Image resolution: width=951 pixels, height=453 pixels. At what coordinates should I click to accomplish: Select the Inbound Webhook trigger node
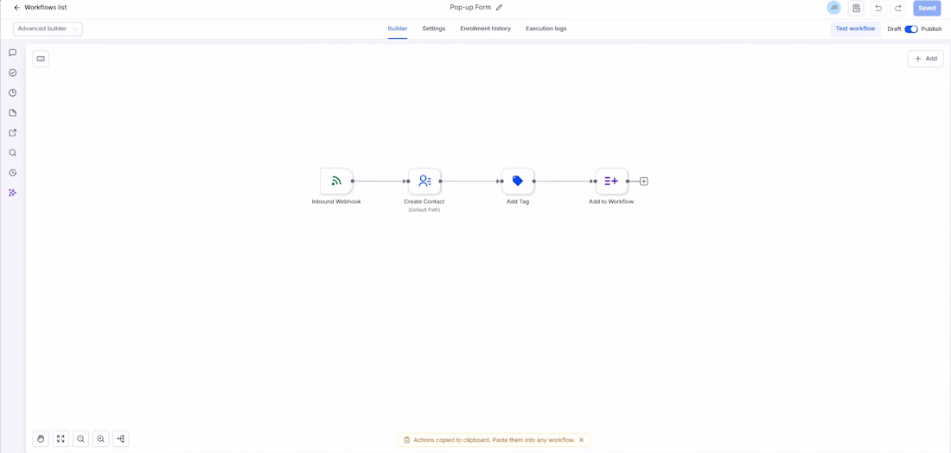336,181
